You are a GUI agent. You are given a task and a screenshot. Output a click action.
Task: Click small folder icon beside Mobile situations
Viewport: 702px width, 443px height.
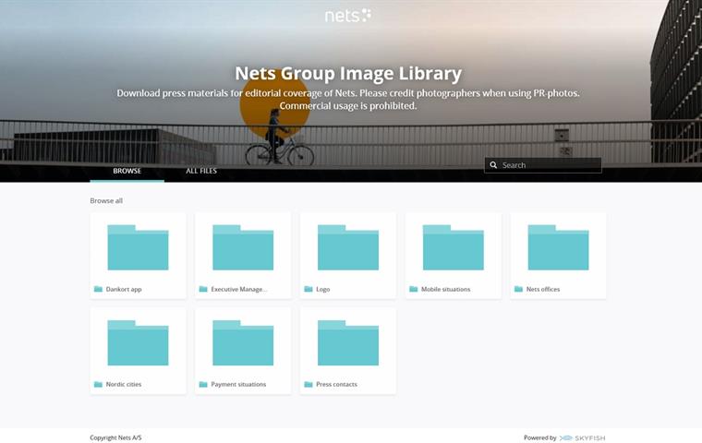pyautogui.click(x=413, y=289)
